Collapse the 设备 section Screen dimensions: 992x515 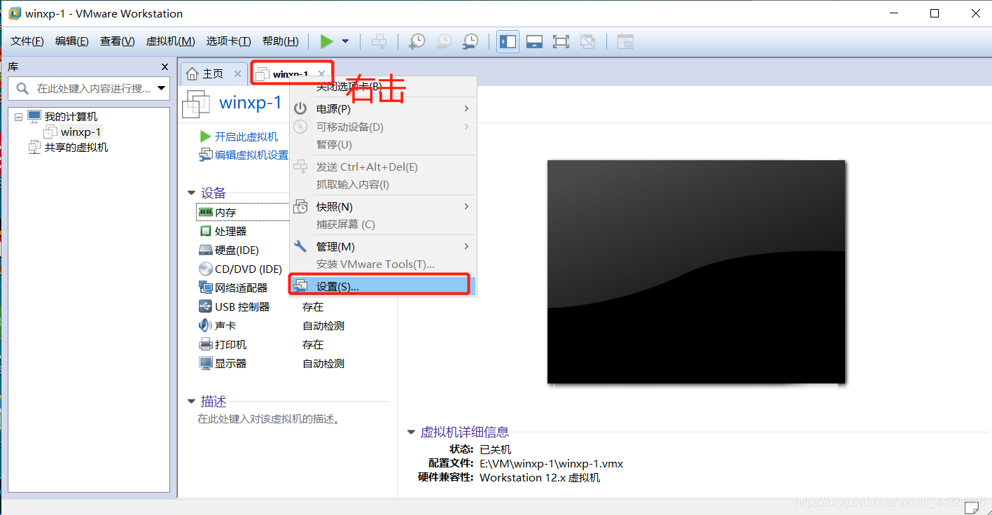(191, 193)
